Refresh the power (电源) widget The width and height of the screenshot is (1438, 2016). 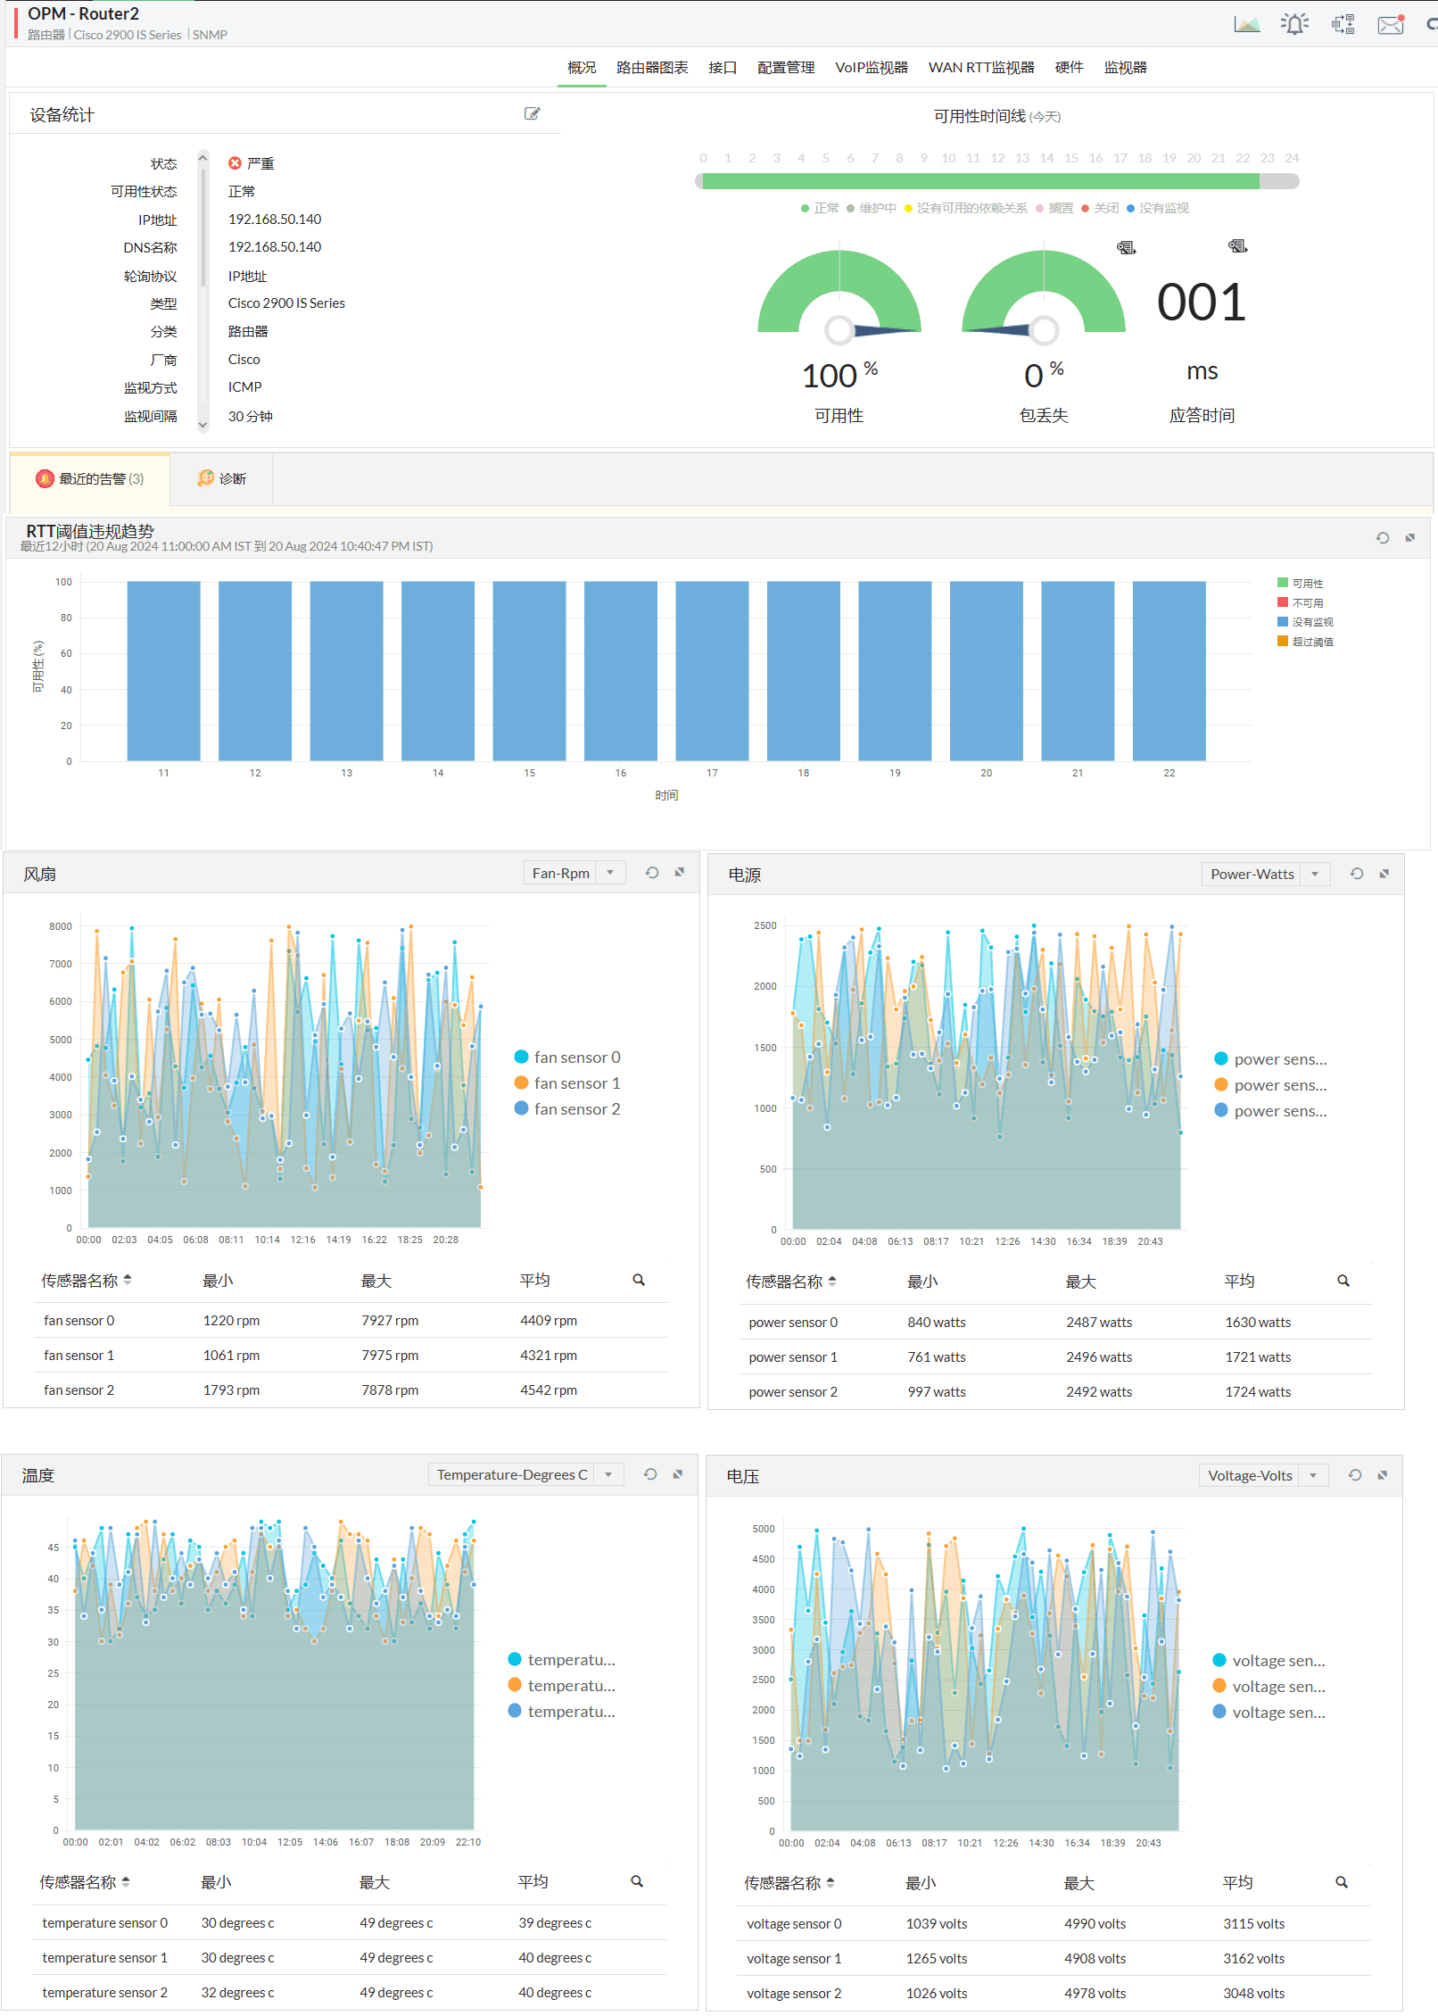tap(1357, 874)
